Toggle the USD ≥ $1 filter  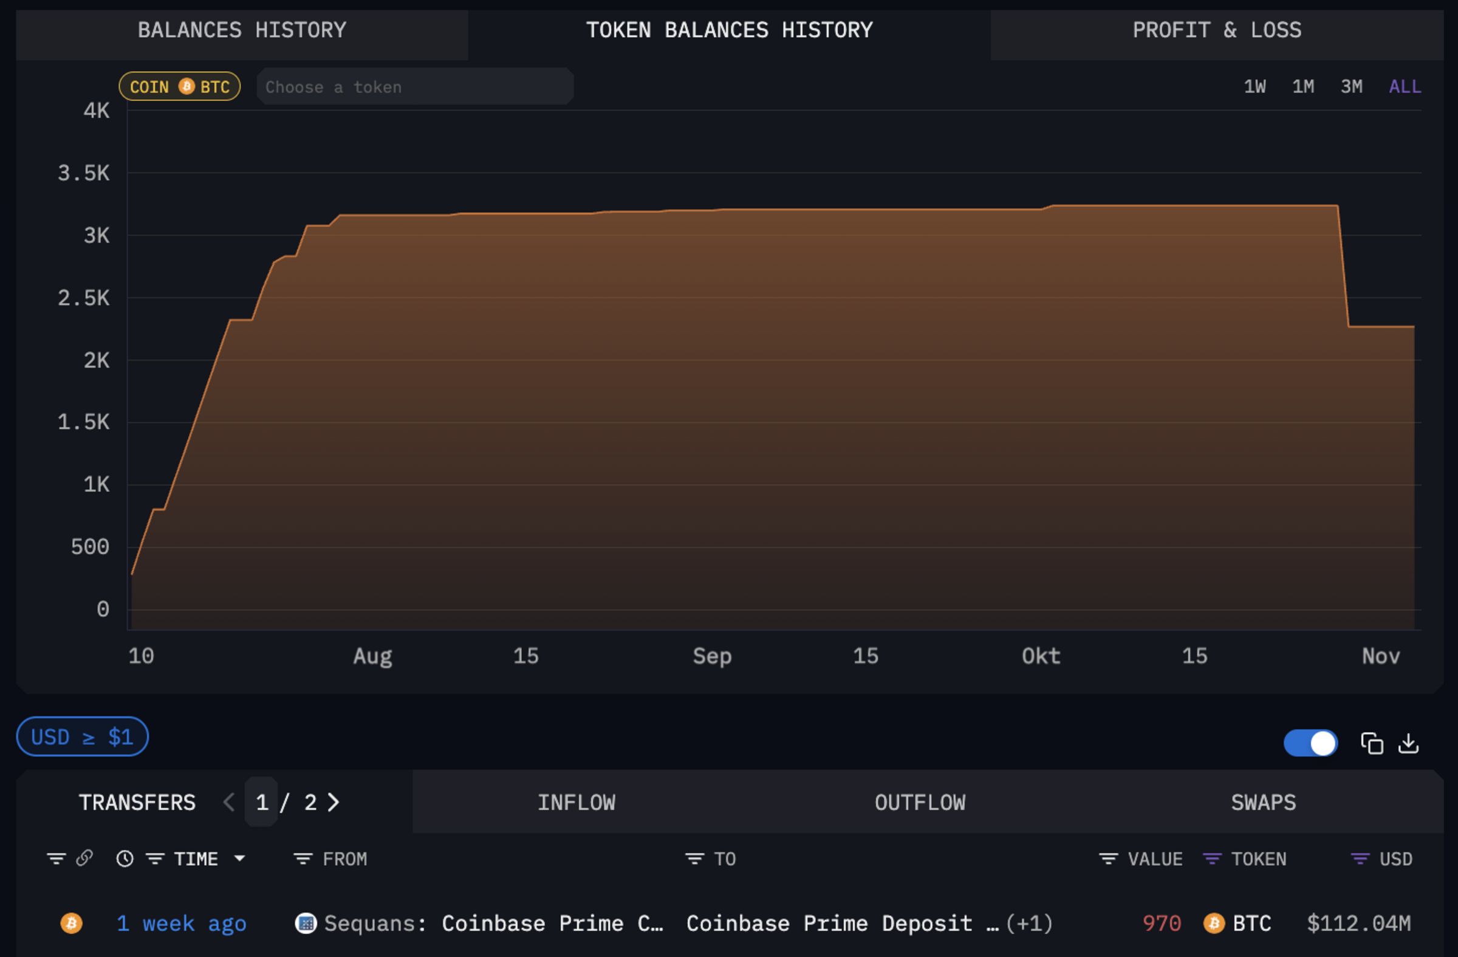(x=81, y=736)
